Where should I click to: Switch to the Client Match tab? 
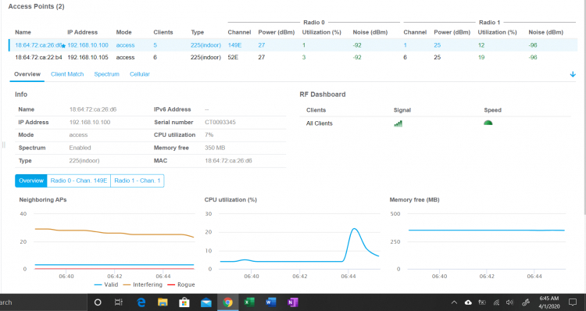[x=67, y=74]
